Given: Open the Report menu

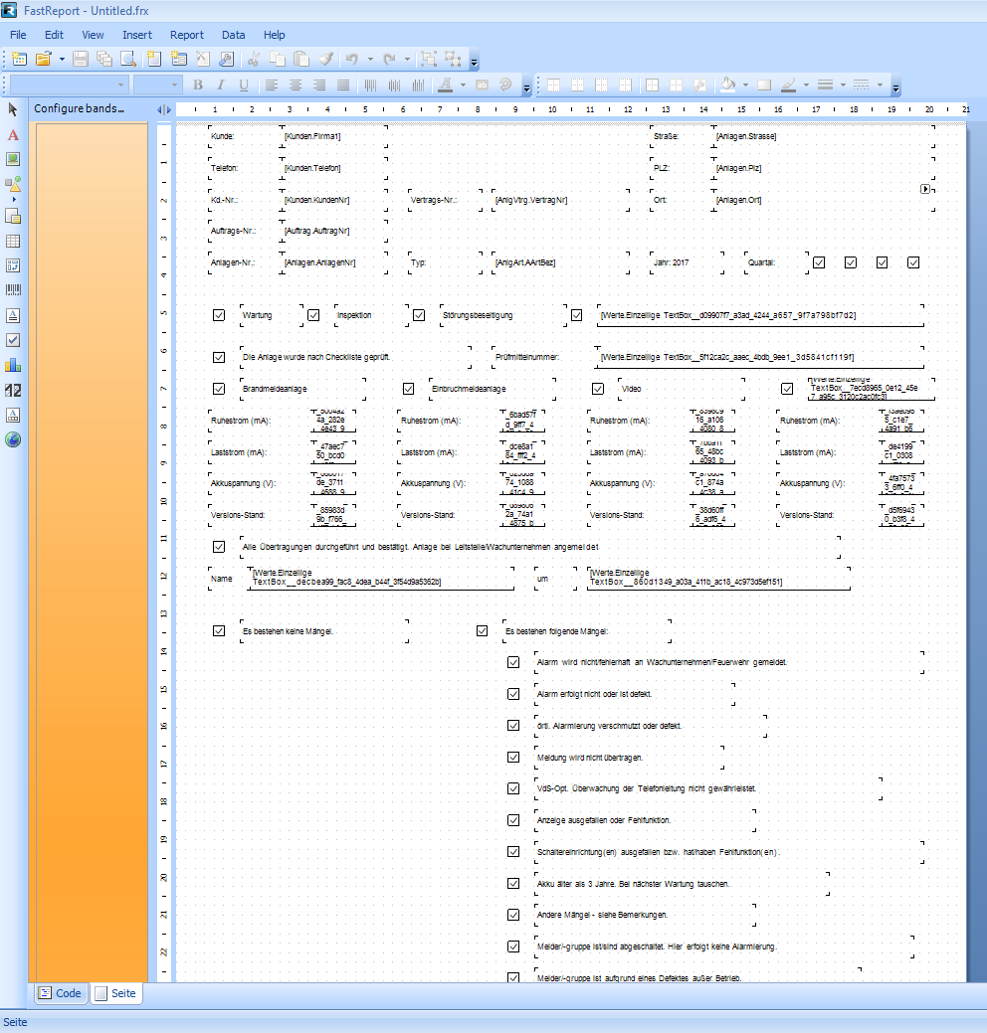Looking at the screenshot, I should (187, 35).
